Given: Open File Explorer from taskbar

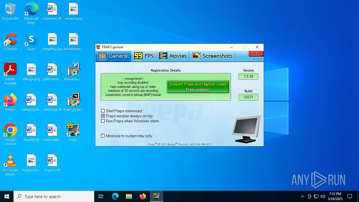Looking at the screenshot, I should (x=129, y=196).
